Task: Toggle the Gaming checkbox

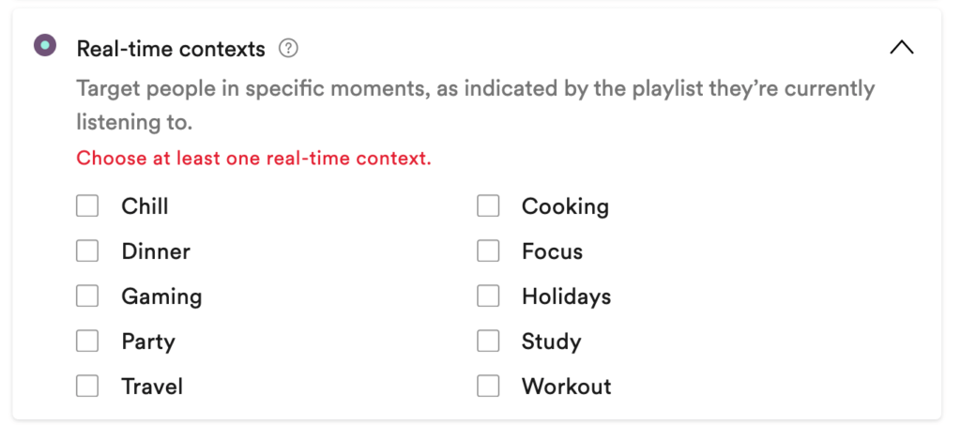Action: click(87, 296)
